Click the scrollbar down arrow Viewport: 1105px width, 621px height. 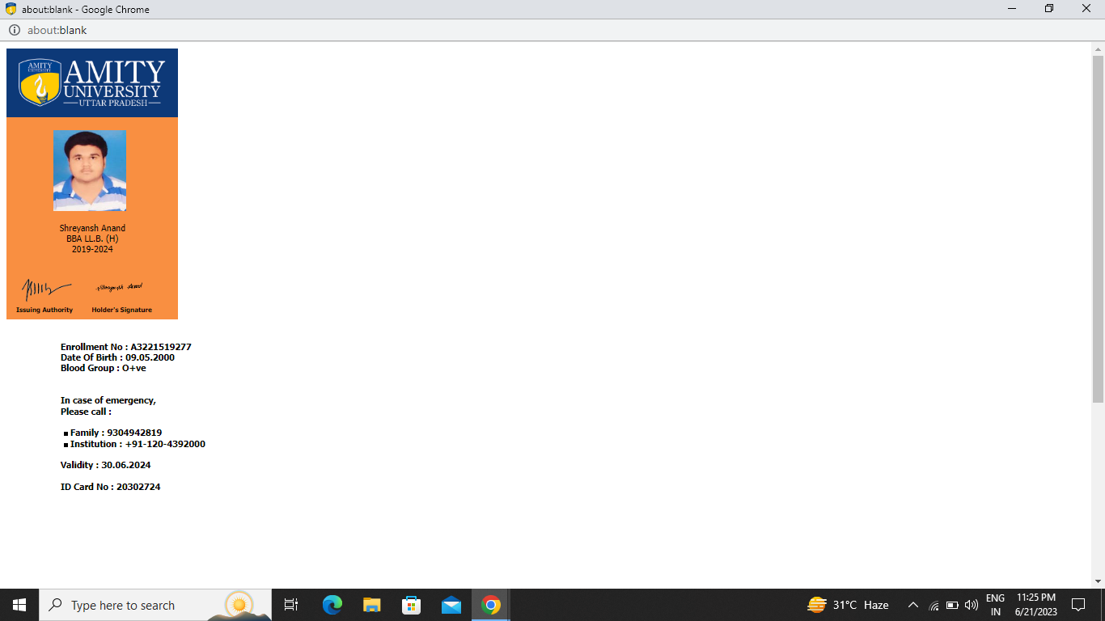(x=1098, y=581)
